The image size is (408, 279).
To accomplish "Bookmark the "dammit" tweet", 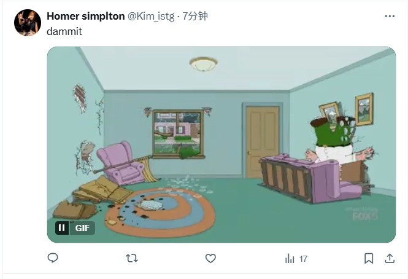I will coord(369,259).
